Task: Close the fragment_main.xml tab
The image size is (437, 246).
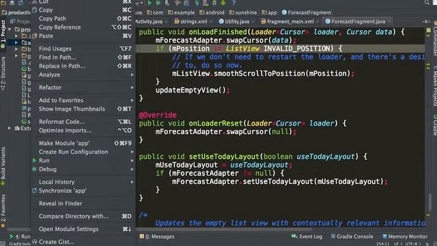Action: (x=317, y=21)
